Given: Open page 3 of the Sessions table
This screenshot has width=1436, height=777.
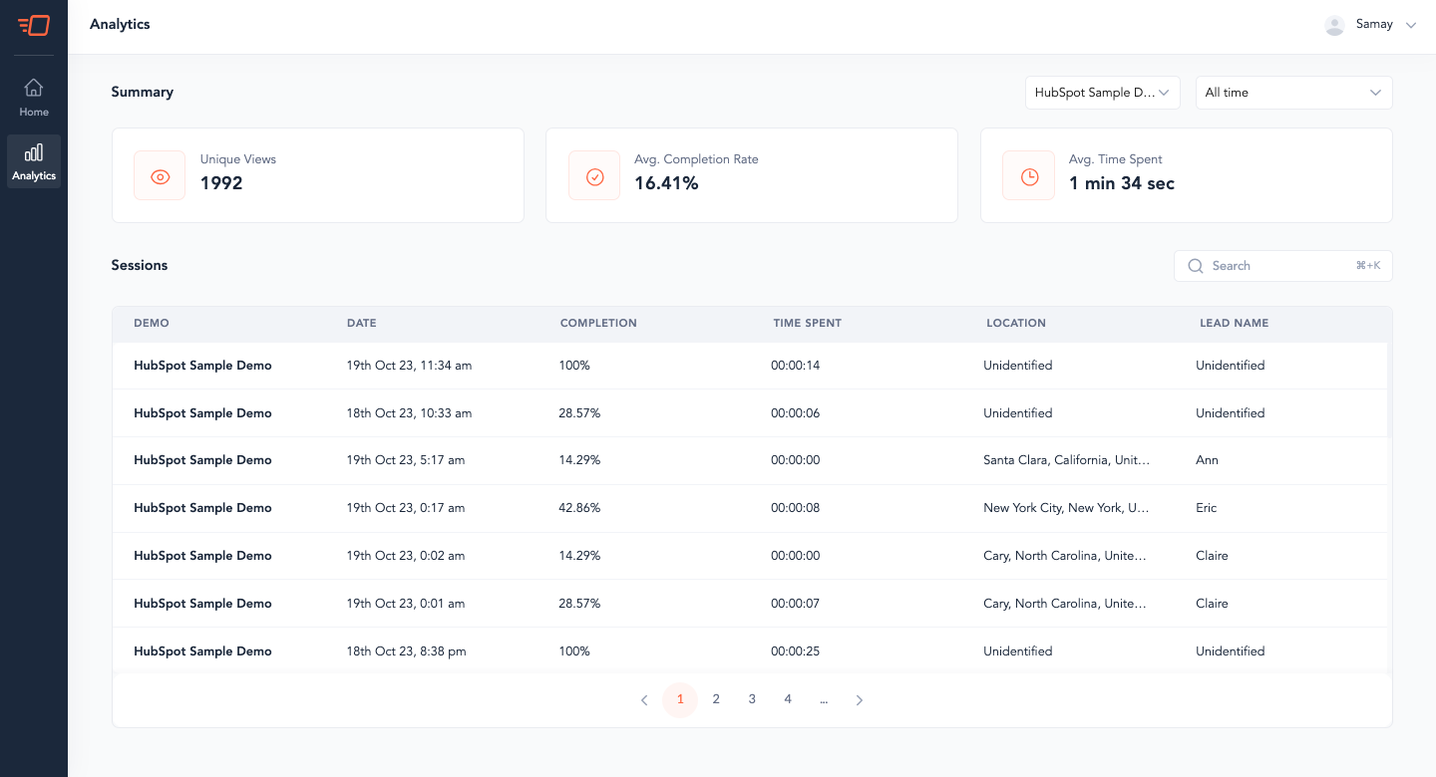Looking at the screenshot, I should (752, 699).
